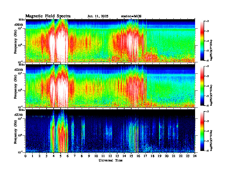Click hour "14" on the Universal Time axis
Viewport: 232px width, 179px height.
tap(124, 156)
